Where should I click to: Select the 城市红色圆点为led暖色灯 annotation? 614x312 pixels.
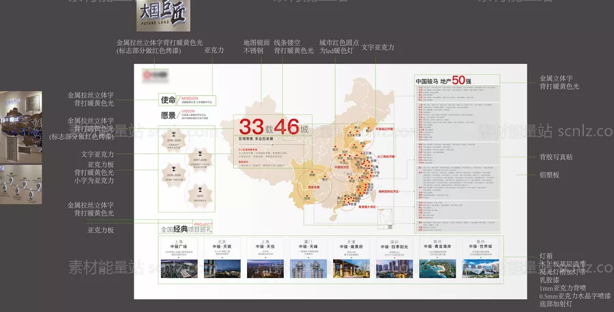(x=338, y=46)
